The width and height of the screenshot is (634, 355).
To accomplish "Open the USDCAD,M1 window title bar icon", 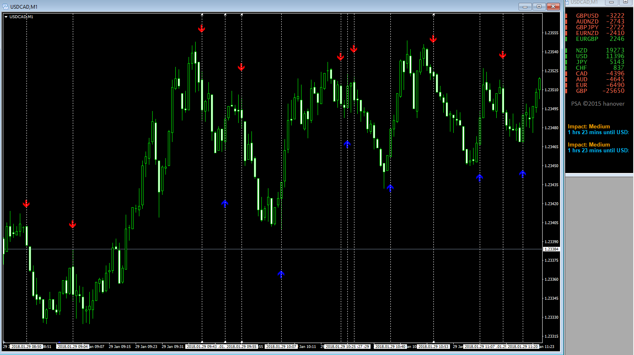I will pyautogui.click(x=5, y=7).
